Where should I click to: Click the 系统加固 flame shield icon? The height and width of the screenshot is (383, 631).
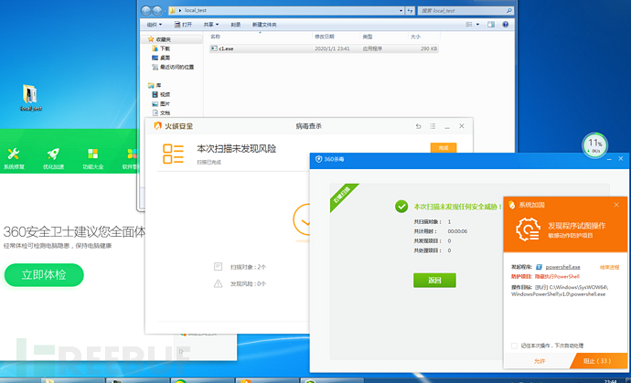coord(512,205)
